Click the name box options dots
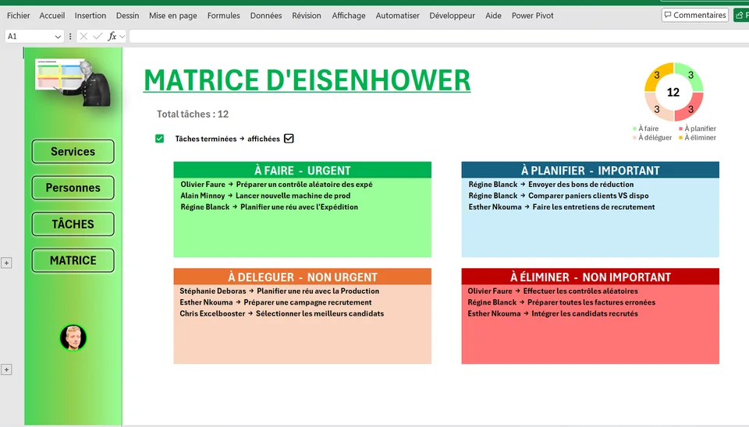749x427 pixels. [x=70, y=37]
